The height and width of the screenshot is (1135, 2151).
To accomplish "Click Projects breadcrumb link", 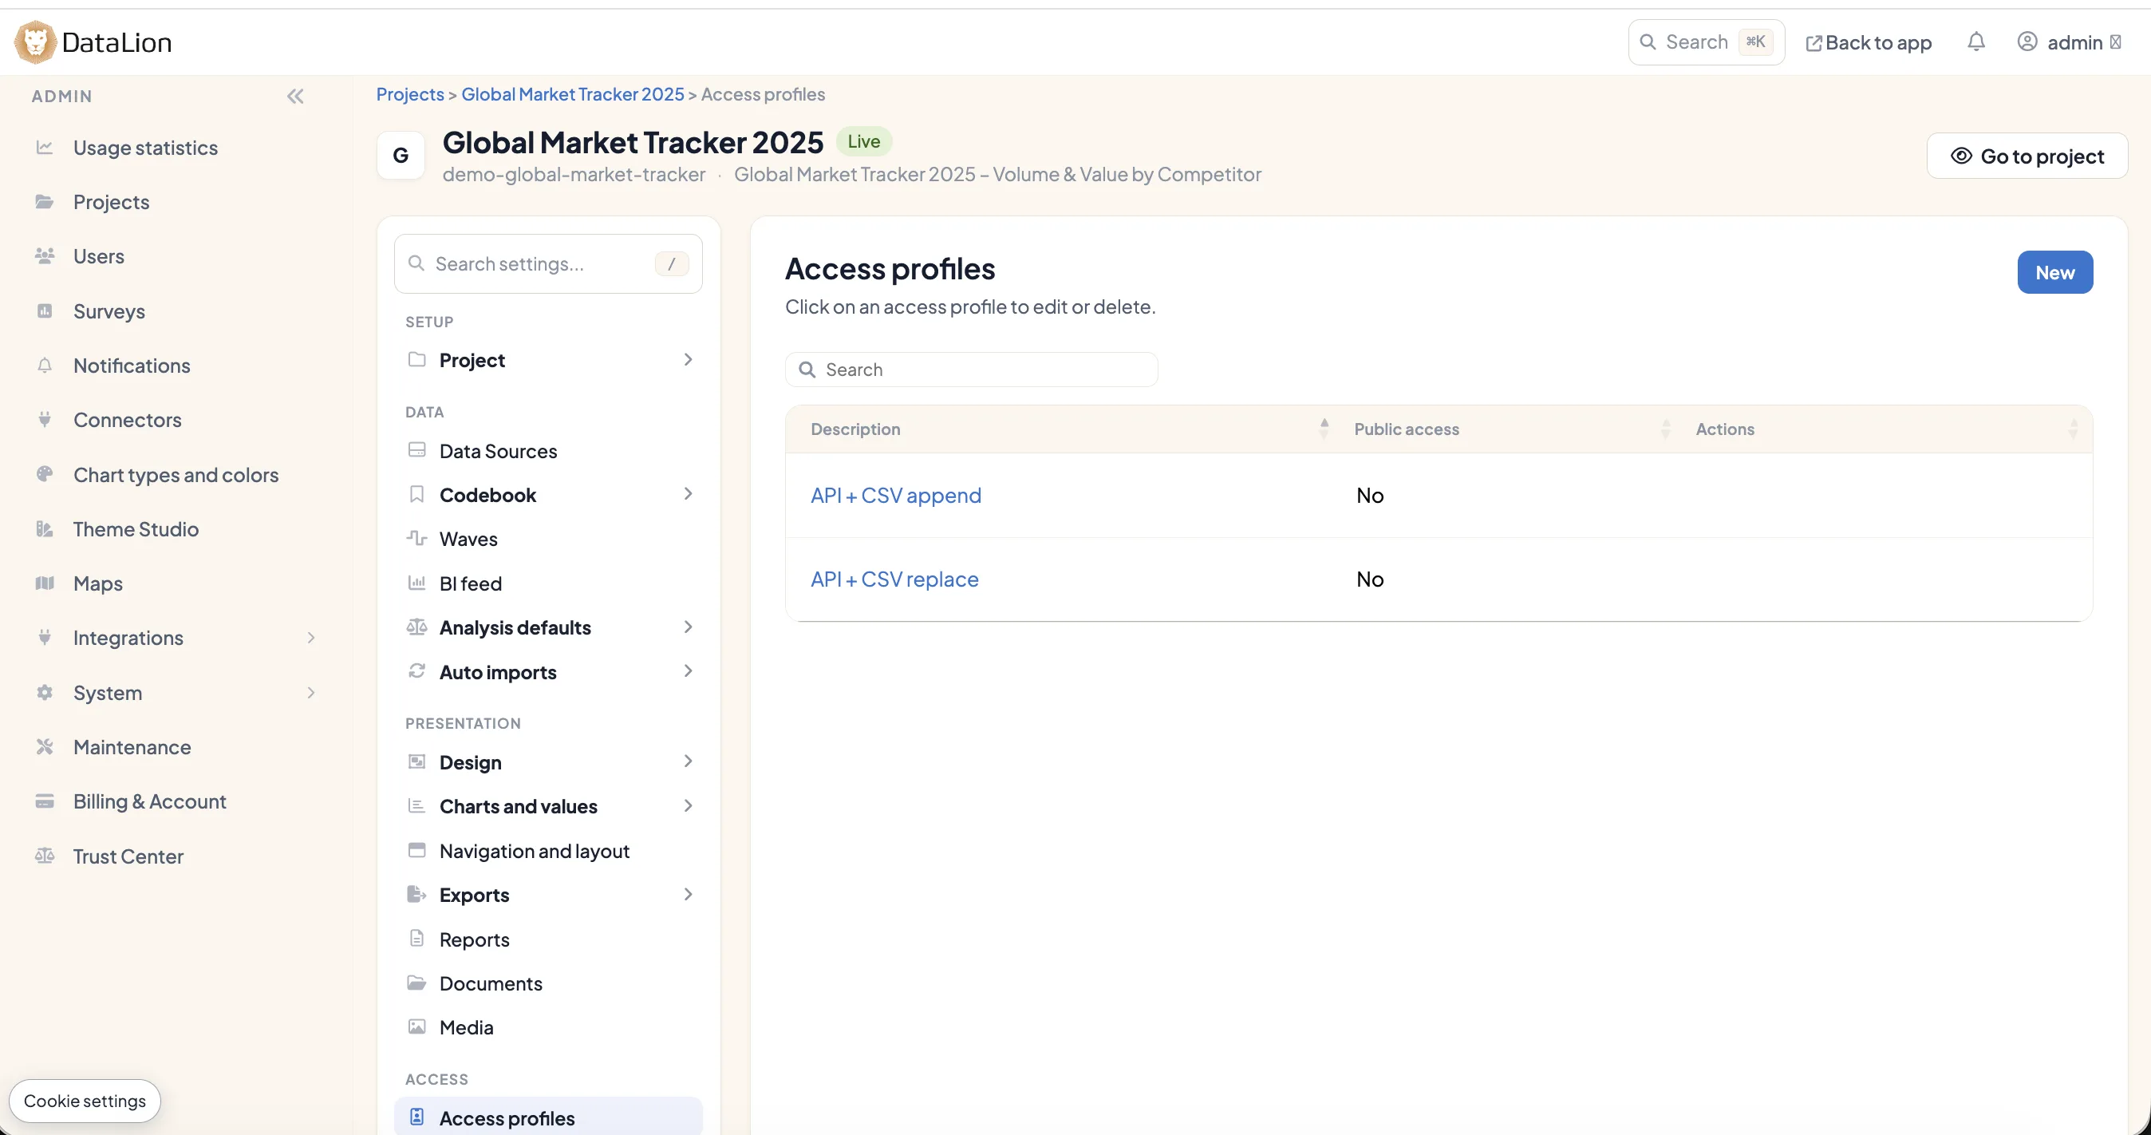I will (x=409, y=94).
